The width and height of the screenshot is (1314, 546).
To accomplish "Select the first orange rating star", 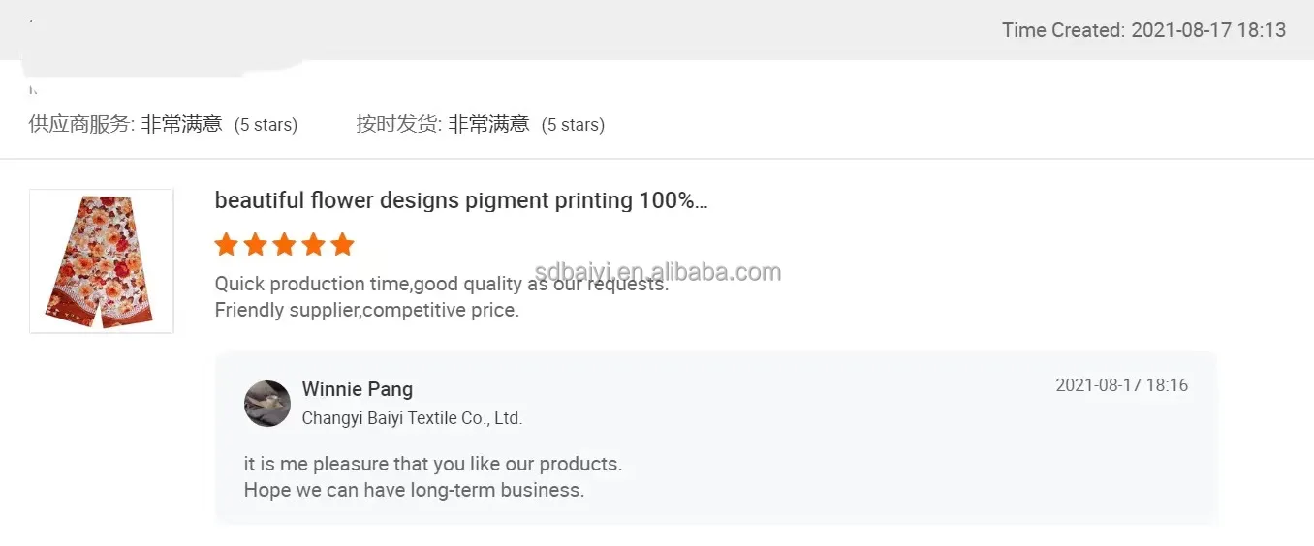I will (x=226, y=244).
